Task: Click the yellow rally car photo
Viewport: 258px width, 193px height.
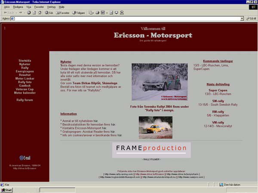Action: 156,127
